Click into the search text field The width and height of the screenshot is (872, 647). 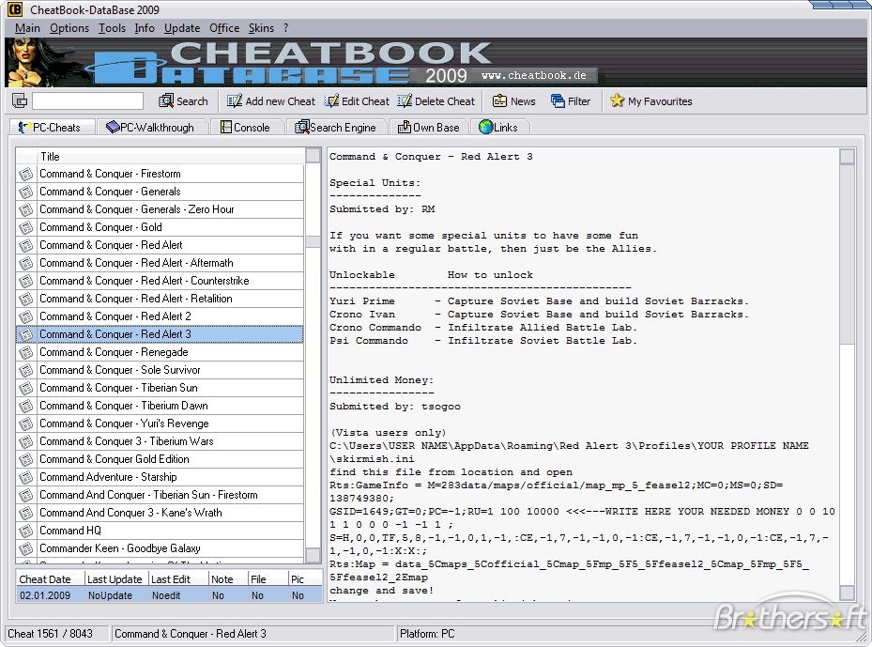click(x=87, y=100)
